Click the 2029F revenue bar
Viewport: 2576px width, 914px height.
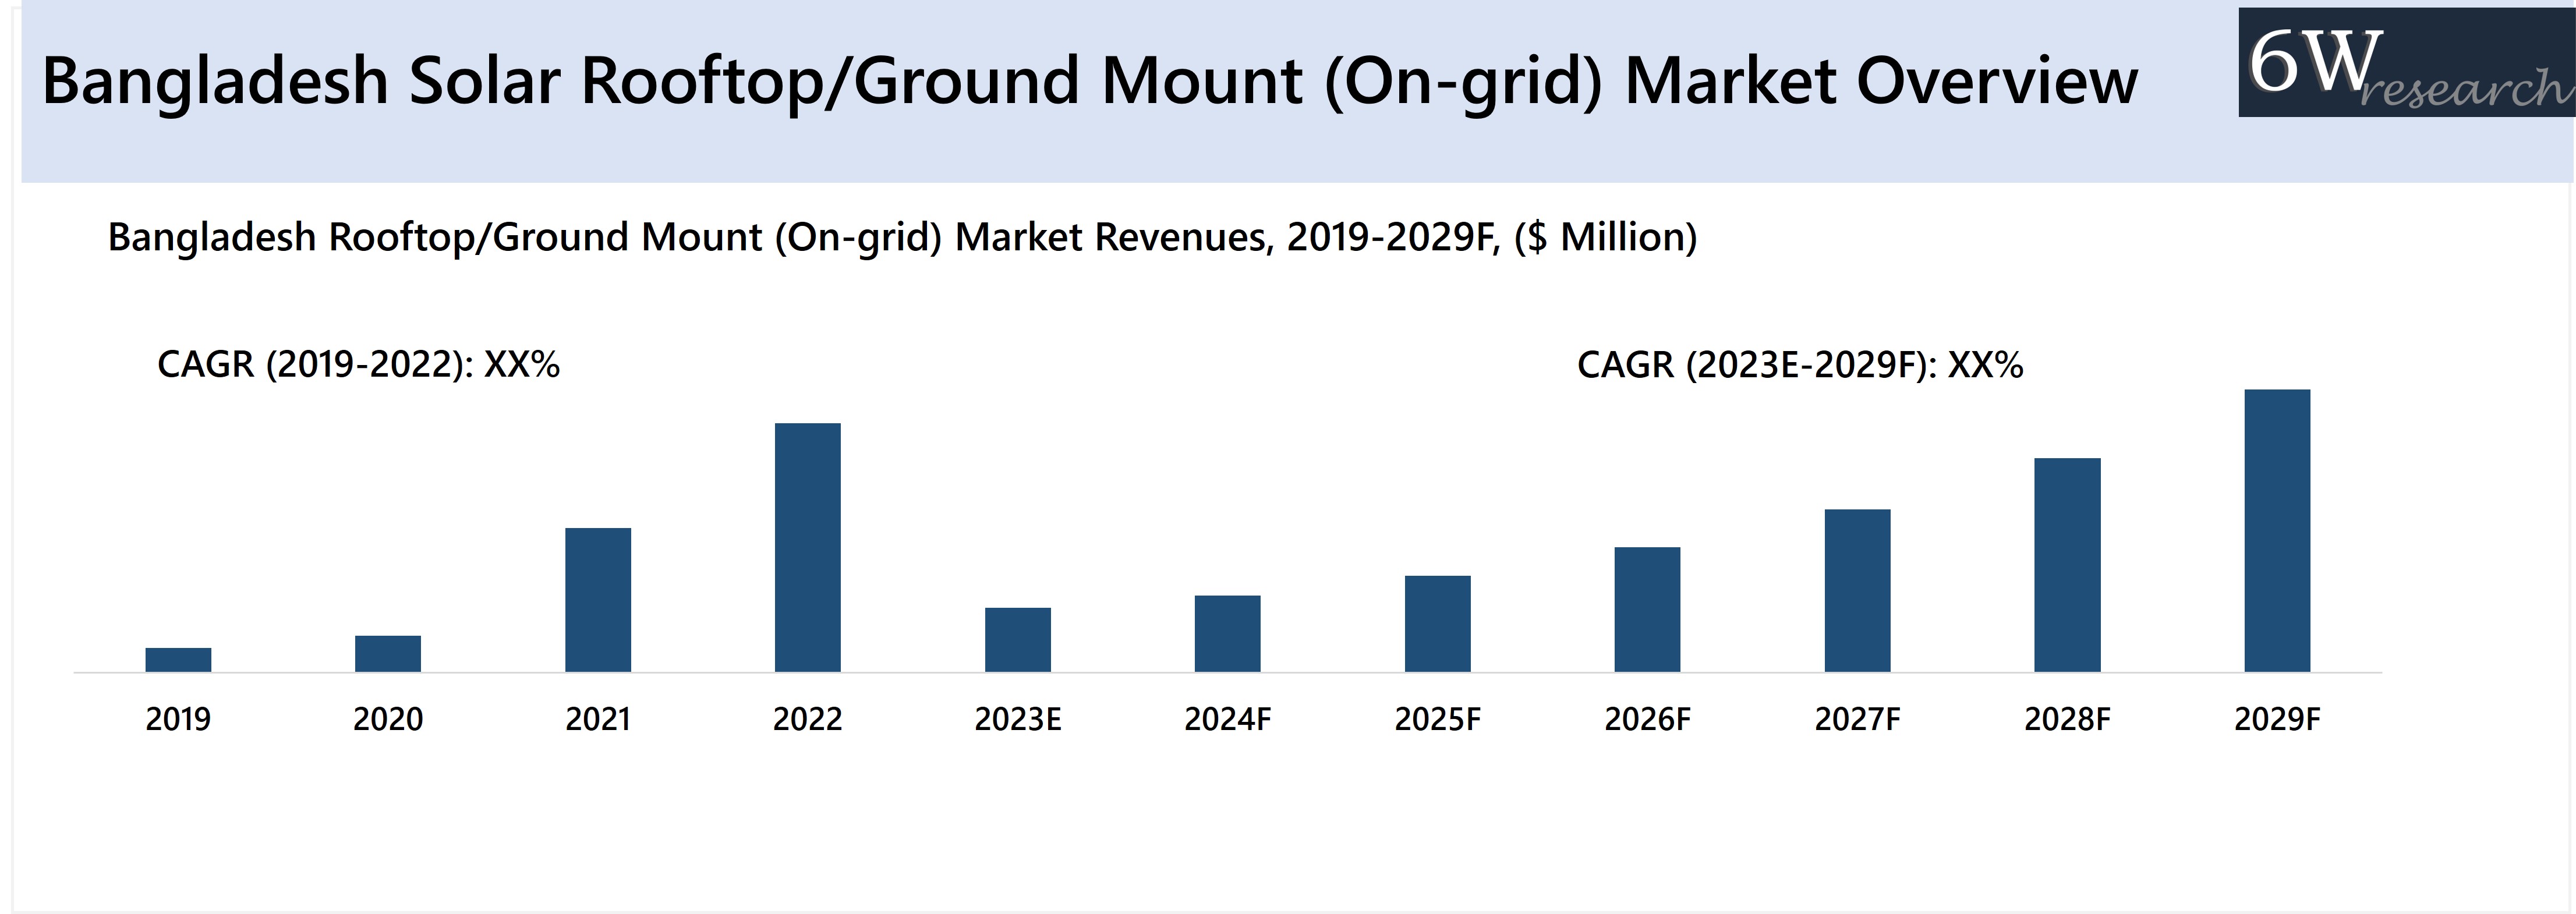[2278, 531]
